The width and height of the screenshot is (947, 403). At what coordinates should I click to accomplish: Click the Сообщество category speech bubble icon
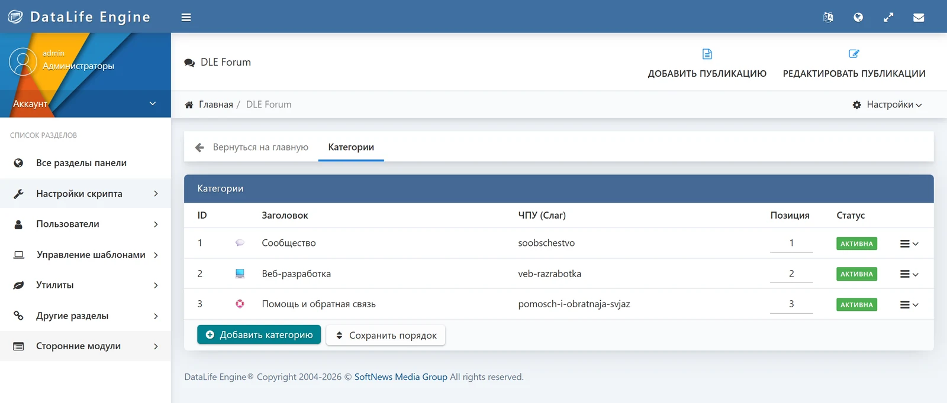tap(240, 243)
